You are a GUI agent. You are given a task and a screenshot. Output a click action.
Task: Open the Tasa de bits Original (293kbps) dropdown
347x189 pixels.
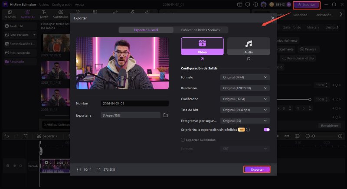click(245, 110)
